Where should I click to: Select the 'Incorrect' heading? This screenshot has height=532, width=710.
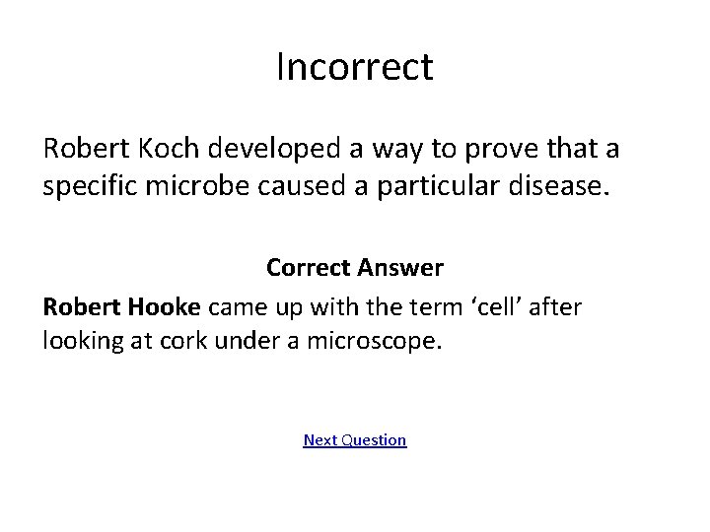click(x=355, y=67)
